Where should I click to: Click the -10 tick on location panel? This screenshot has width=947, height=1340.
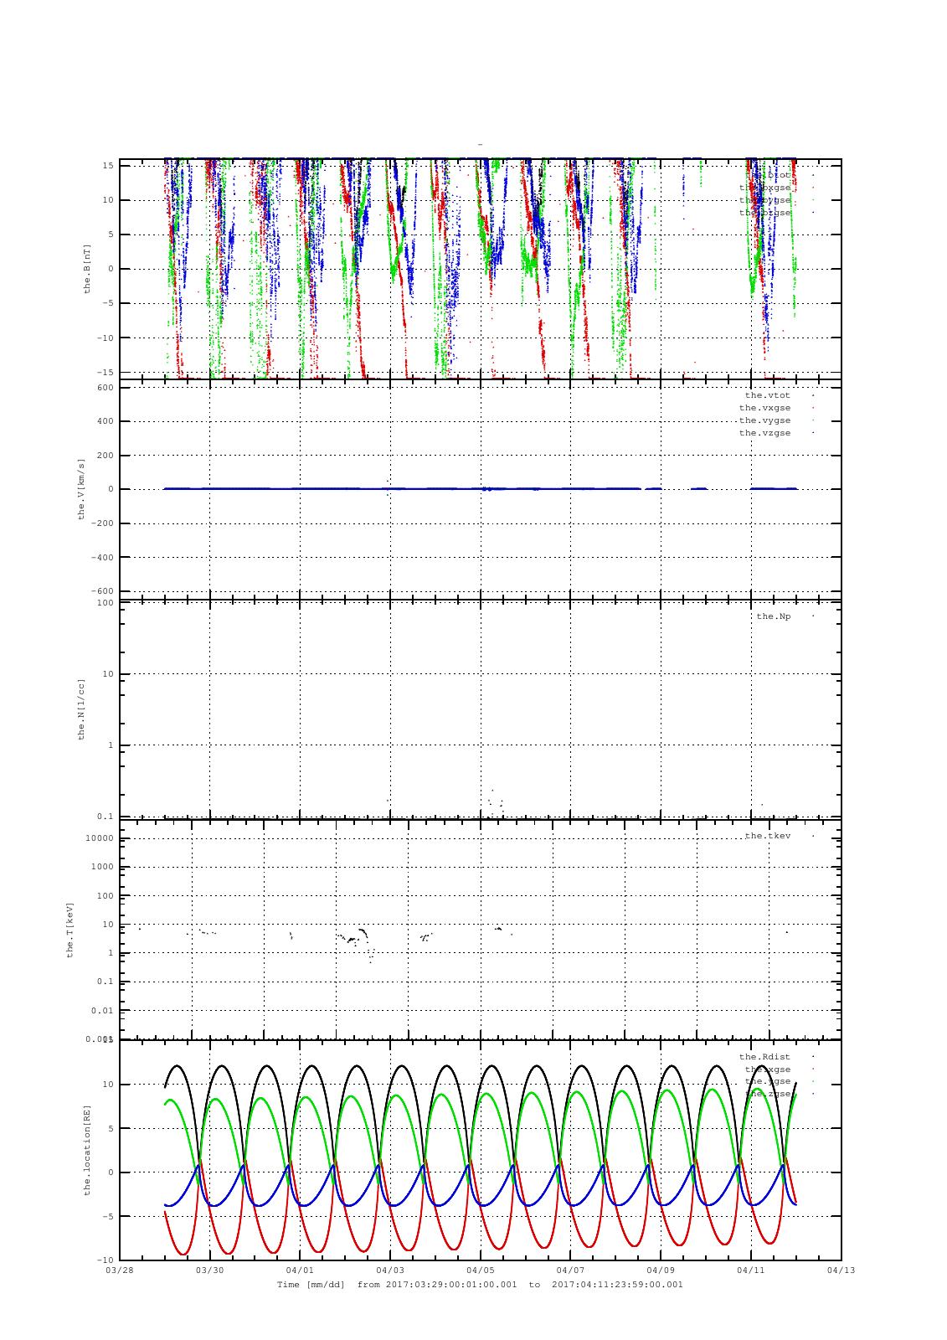click(105, 1260)
